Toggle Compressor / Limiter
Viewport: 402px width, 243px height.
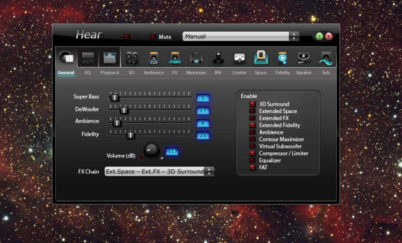pos(252,153)
